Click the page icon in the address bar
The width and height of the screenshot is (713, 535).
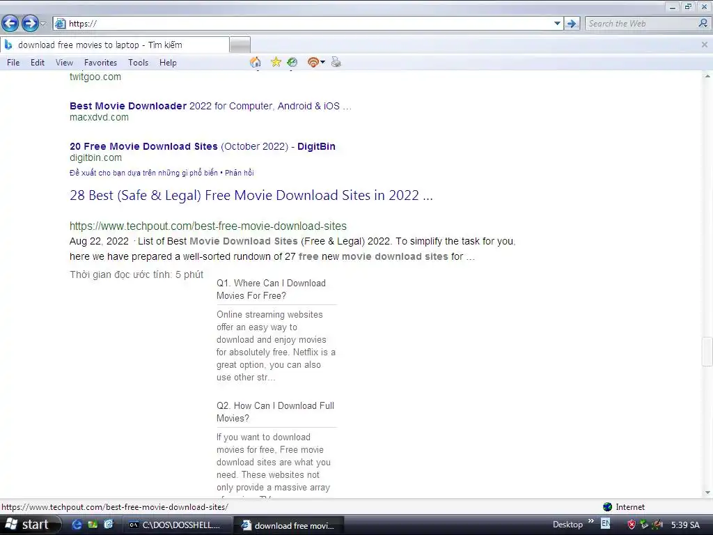[x=60, y=24]
